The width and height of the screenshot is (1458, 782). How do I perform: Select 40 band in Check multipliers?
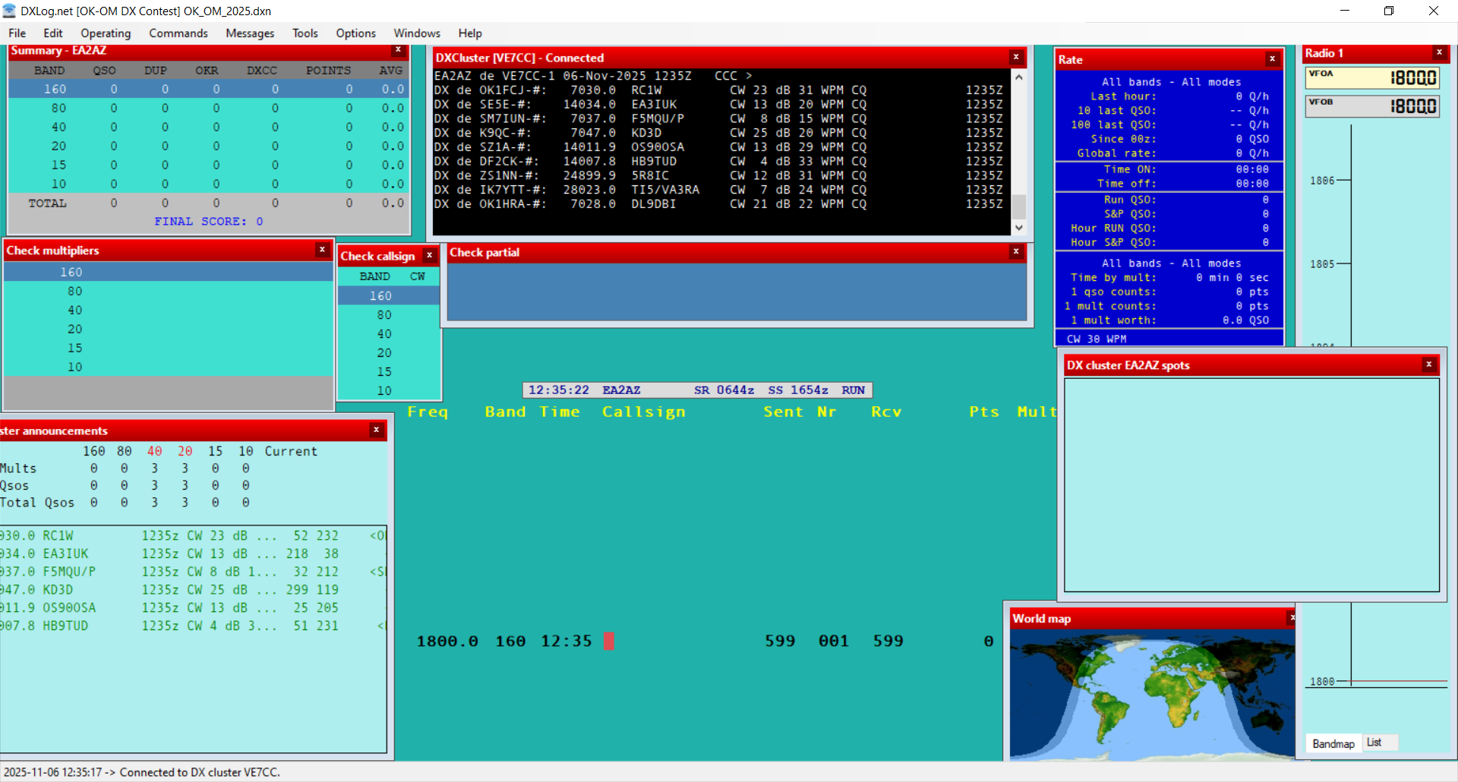[74, 310]
